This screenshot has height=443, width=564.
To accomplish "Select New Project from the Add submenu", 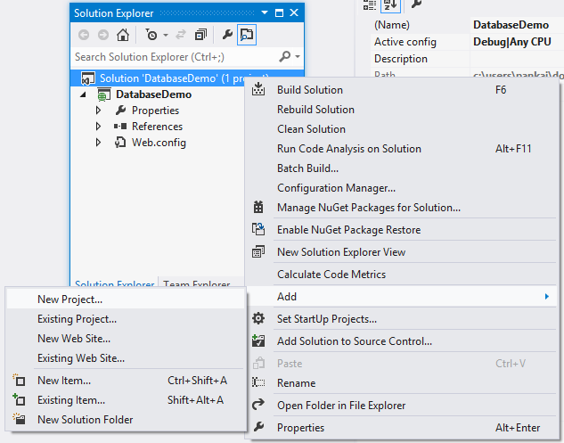I will click(x=126, y=299).
